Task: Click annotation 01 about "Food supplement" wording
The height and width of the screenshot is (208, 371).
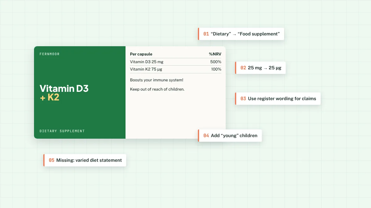Action: tap(241, 34)
